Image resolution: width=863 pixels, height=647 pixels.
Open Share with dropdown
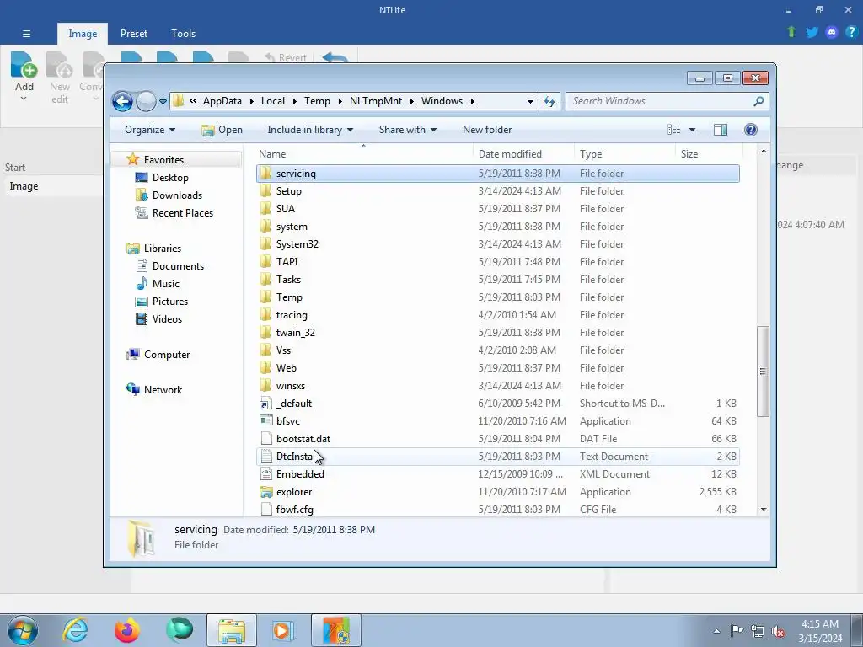408,129
